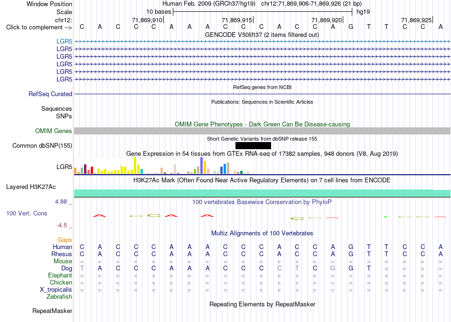Image resolution: width=451 pixels, height=322 pixels.
Task: Click the 'Dog' species label
Action: 66,268
